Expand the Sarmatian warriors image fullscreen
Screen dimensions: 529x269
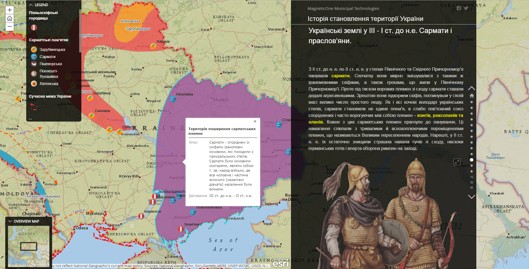pyautogui.click(x=457, y=162)
